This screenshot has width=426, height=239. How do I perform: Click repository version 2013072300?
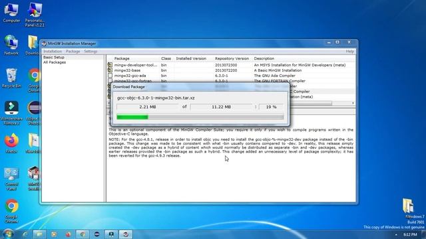pyautogui.click(x=226, y=65)
